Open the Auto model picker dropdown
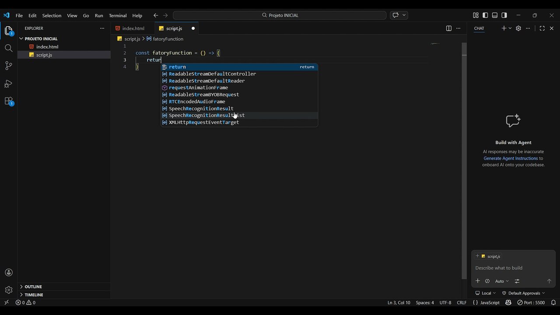 pos(502,281)
